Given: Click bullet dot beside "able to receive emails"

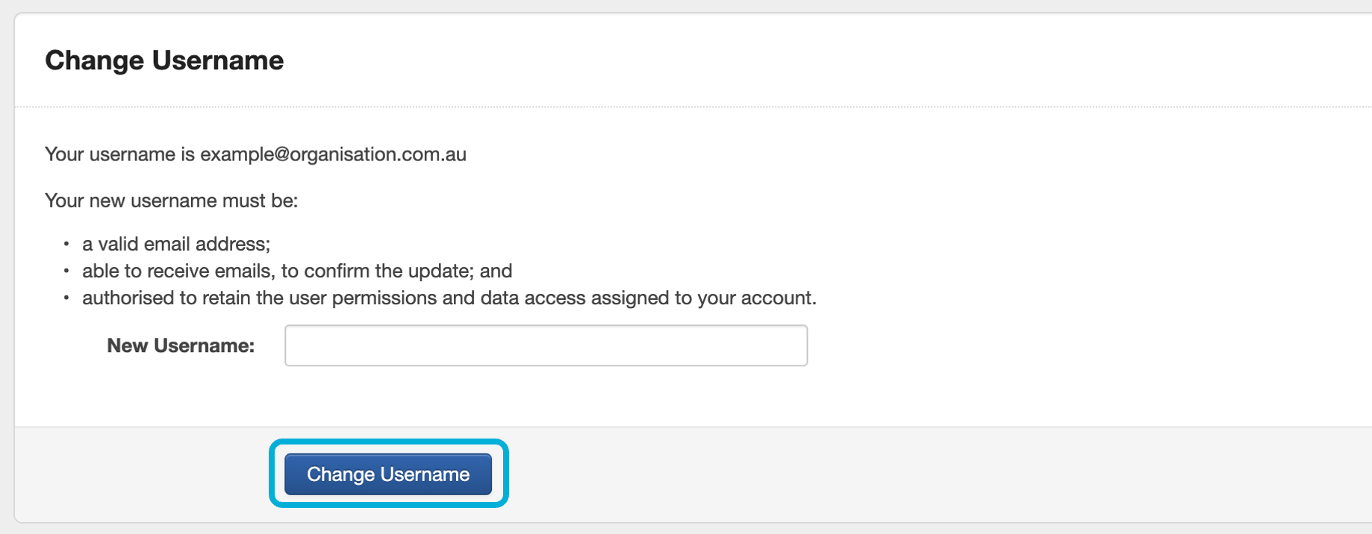Looking at the screenshot, I should pyautogui.click(x=66, y=271).
